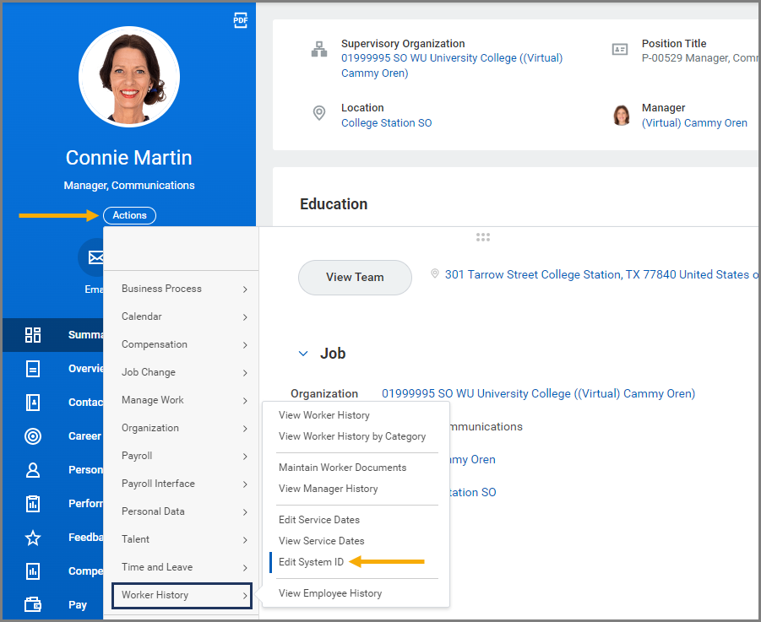Click the Pay wallet icon
Image resolution: width=761 pixels, height=622 pixels.
pyautogui.click(x=33, y=604)
